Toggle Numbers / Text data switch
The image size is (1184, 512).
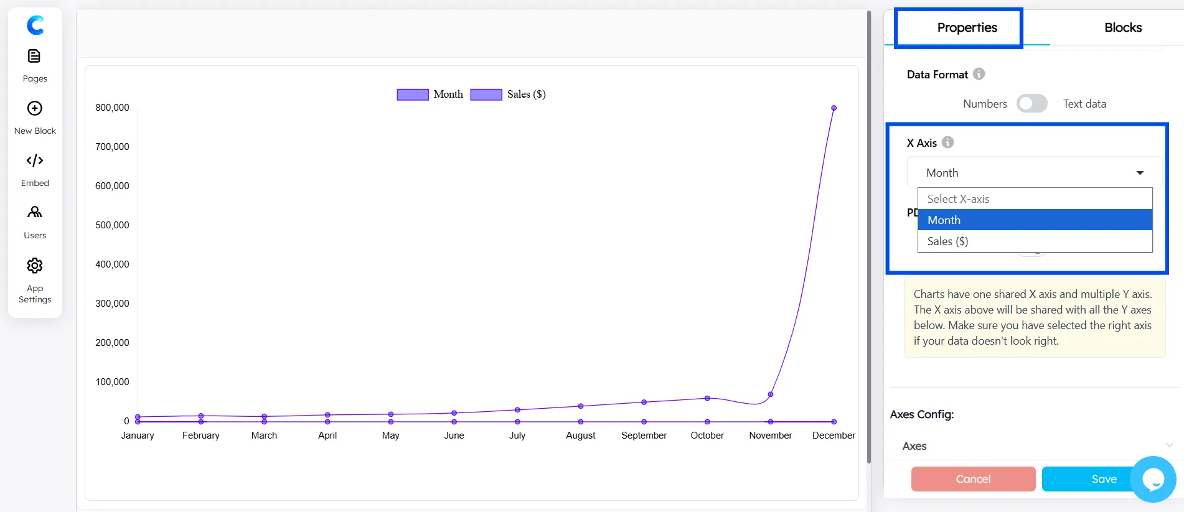[1031, 104]
